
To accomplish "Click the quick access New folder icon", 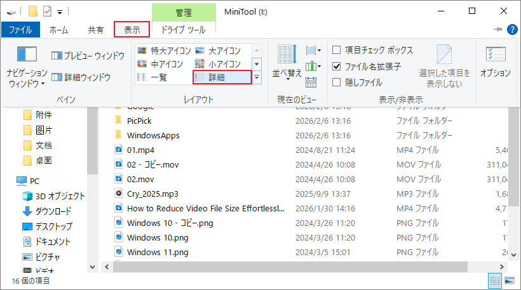I will 33,11.
